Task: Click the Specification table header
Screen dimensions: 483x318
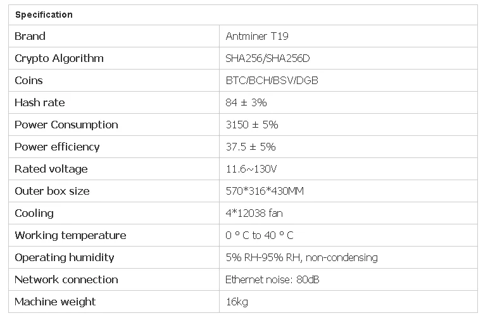Action: pyautogui.click(x=44, y=15)
